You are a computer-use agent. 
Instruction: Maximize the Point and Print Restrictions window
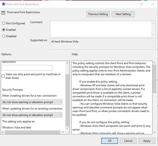point(141,4)
